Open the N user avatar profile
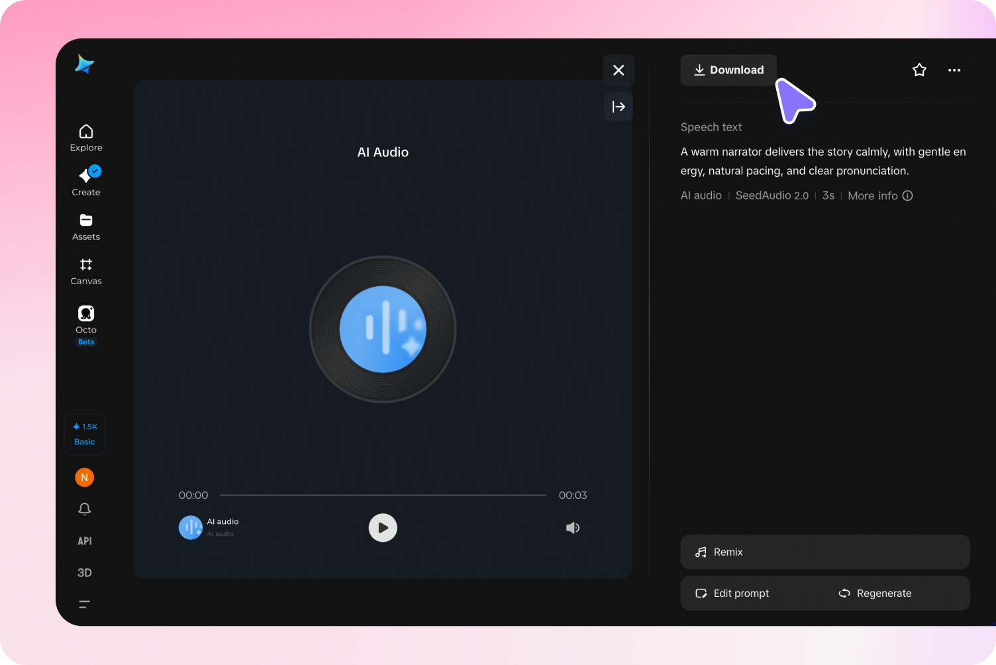The height and width of the screenshot is (665, 996). point(84,478)
